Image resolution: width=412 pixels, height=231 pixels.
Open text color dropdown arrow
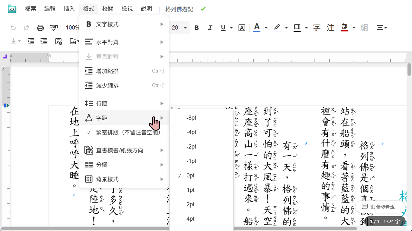266,28
